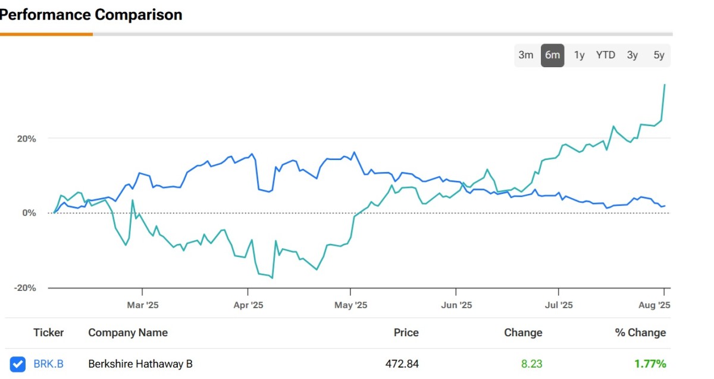The height and width of the screenshot is (379, 714).
Task: Click the 472.84 price value
Action: point(400,364)
